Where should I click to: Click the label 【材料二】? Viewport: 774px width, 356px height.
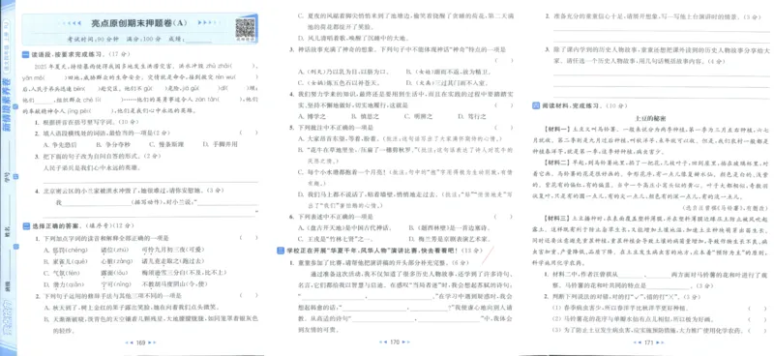(x=556, y=162)
